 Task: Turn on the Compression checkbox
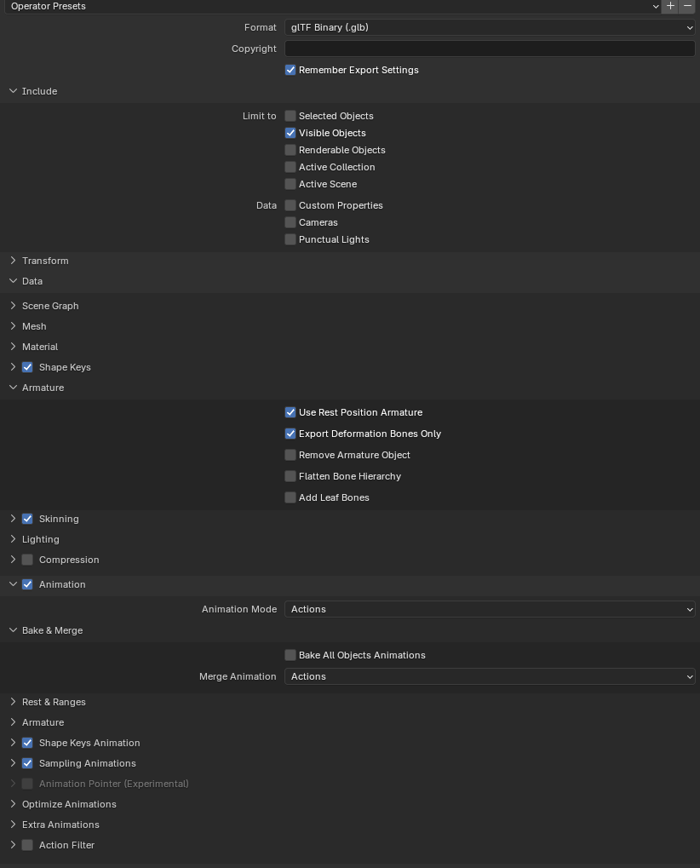pyautogui.click(x=27, y=560)
